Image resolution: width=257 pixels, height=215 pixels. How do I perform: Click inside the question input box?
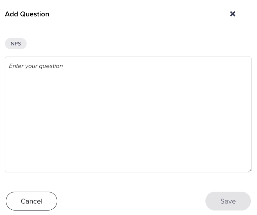point(128,114)
